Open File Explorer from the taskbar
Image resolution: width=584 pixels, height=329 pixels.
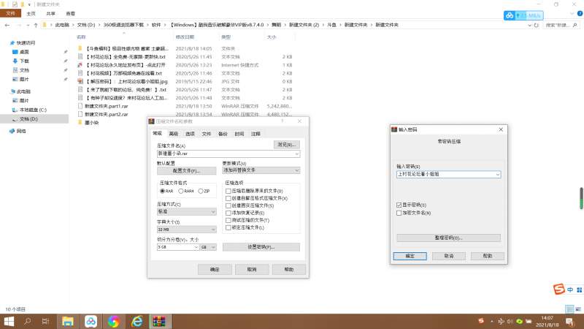click(x=67, y=321)
